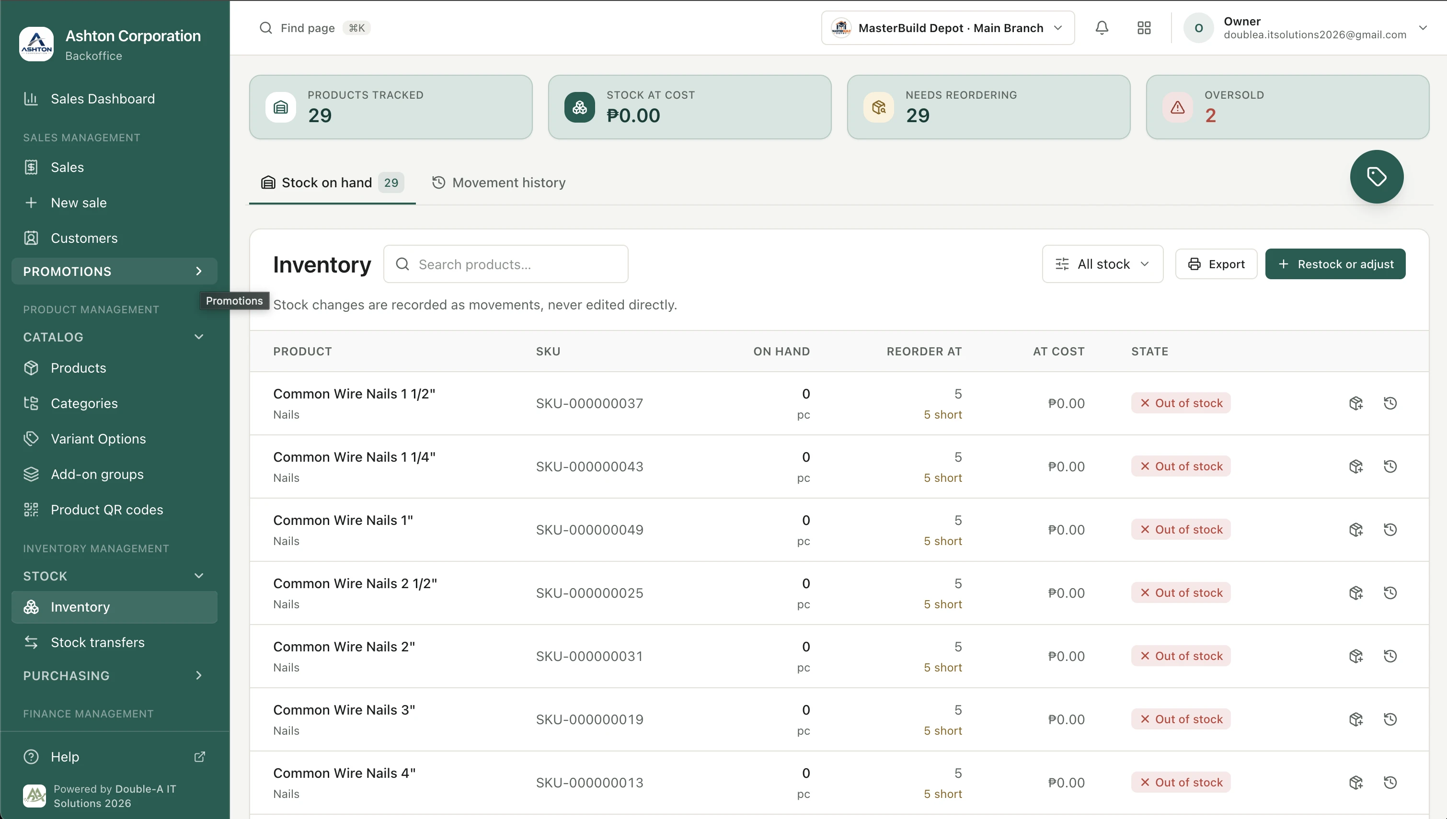
Task: Go to Stock transfers in sidebar
Action: [x=114, y=642]
